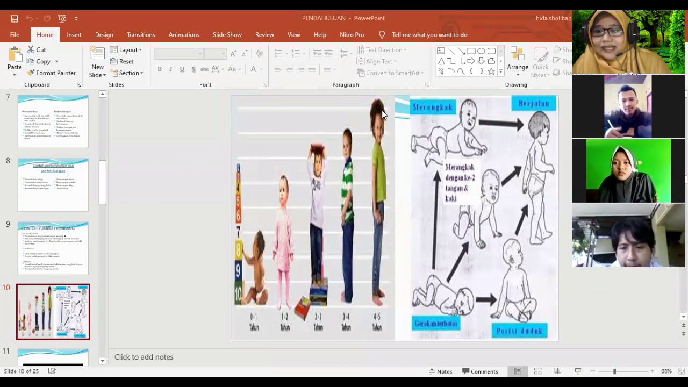688x387 pixels.
Task: Open the Animations tab
Action: pyautogui.click(x=184, y=34)
